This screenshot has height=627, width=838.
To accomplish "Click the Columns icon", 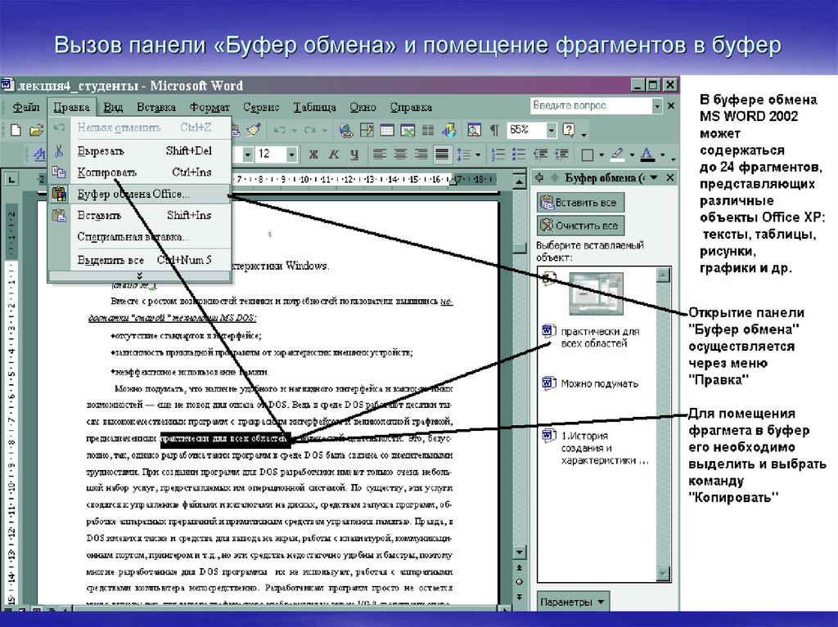I will coord(428,130).
